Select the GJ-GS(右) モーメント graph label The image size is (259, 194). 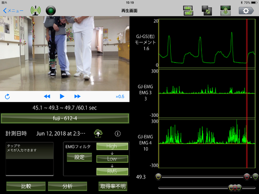pos(145,42)
